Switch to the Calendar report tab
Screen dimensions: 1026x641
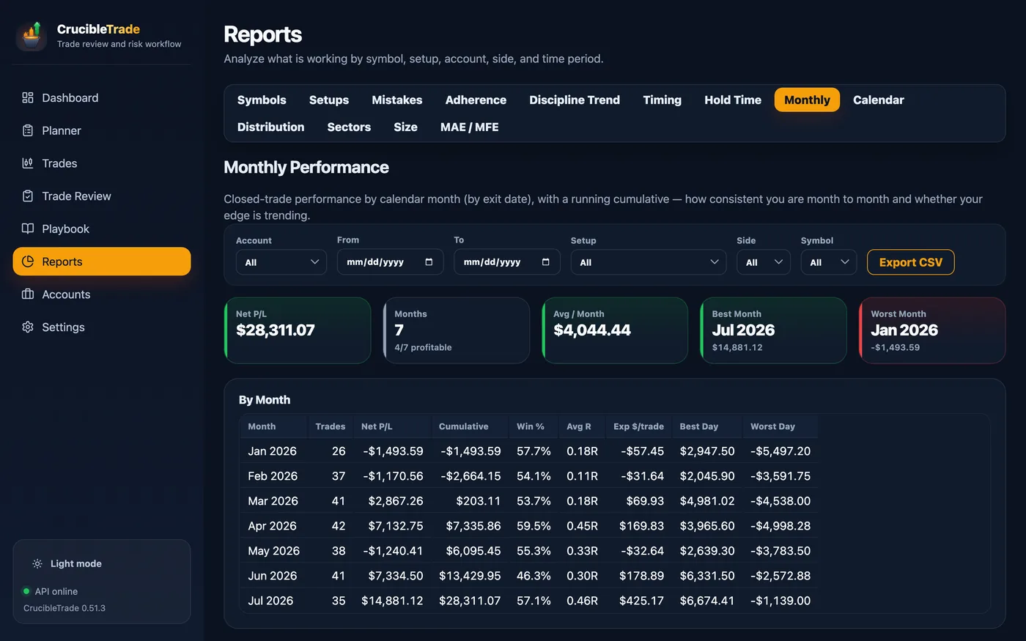point(878,100)
